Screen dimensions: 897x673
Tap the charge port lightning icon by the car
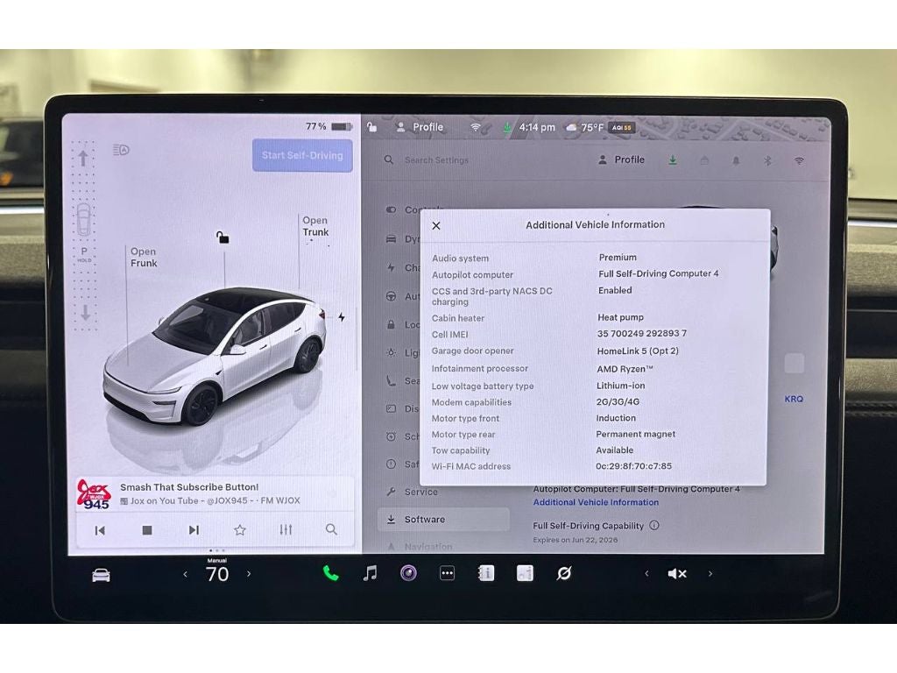342,317
